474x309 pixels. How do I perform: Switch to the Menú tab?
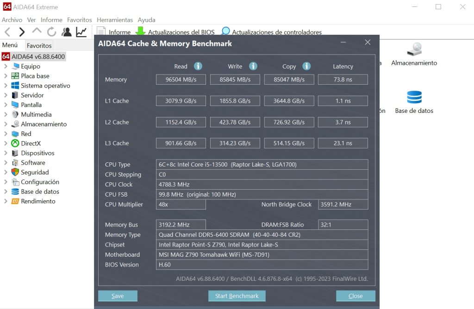(10, 45)
